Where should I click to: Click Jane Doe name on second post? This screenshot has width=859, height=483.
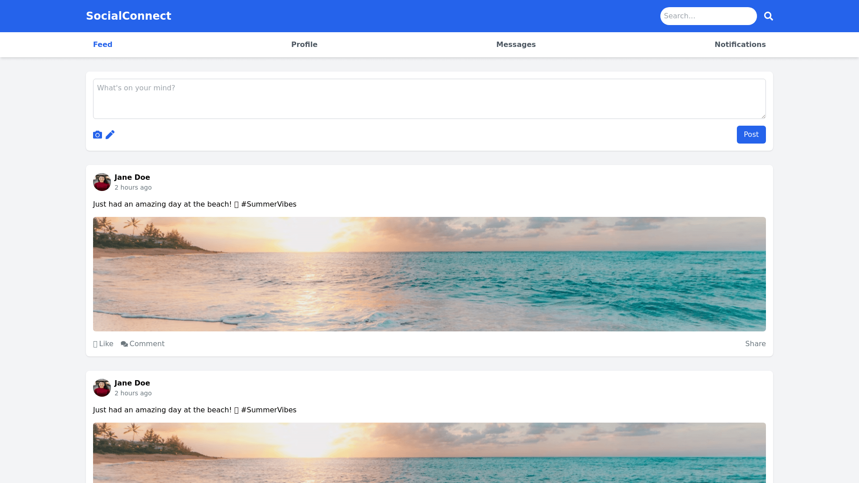pos(132,383)
